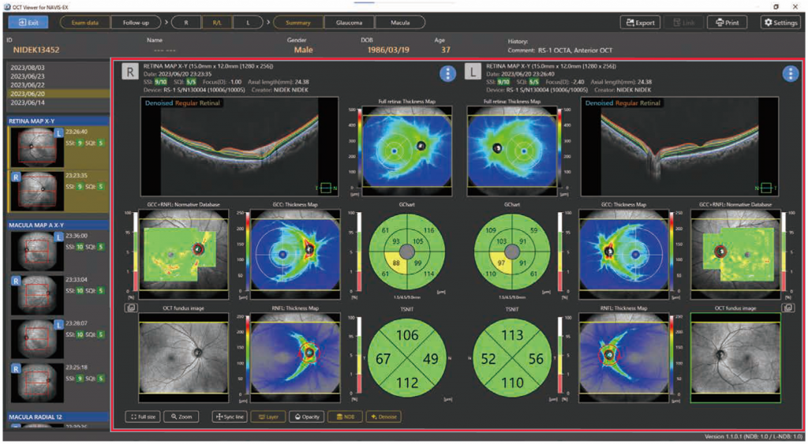Open Macula Map R scan thumbnail at 23:25:18
Screen dimensions: 808x444
pyautogui.click(x=36, y=382)
